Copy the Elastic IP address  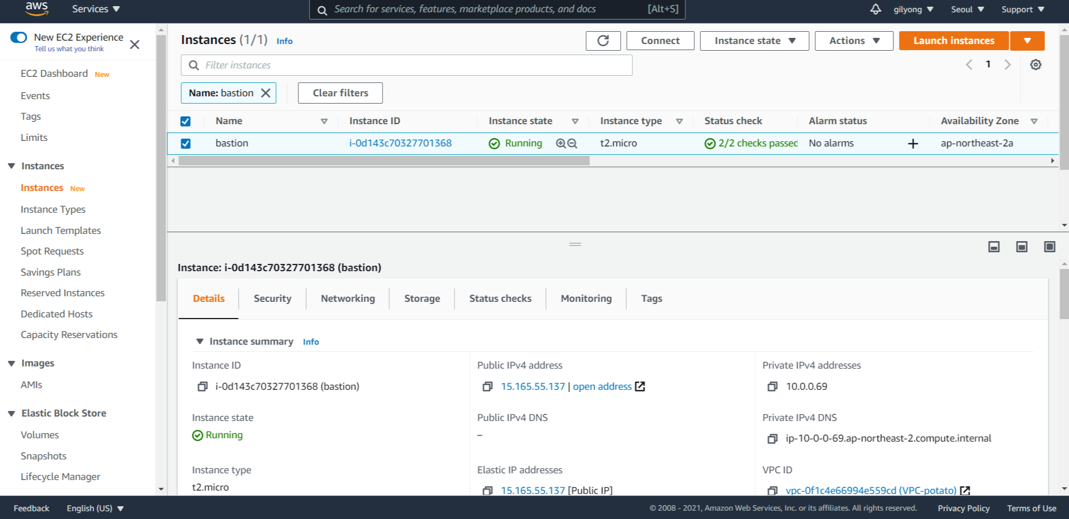(487, 491)
